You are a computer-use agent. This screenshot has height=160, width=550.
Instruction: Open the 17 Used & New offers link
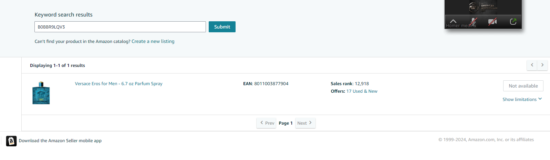point(362,91)
